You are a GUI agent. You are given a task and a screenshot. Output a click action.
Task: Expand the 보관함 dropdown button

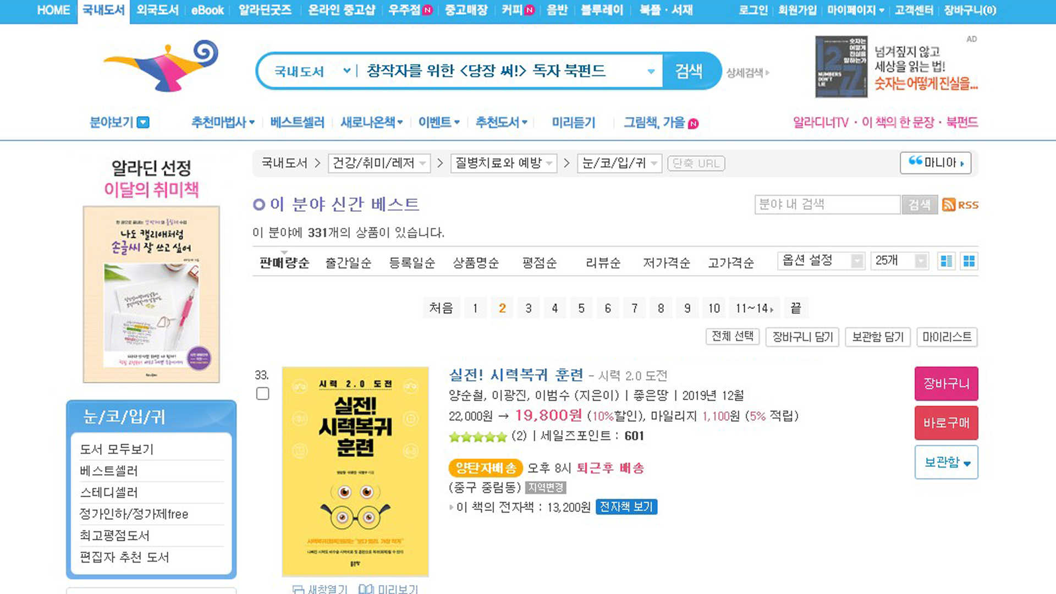point(946,462)
